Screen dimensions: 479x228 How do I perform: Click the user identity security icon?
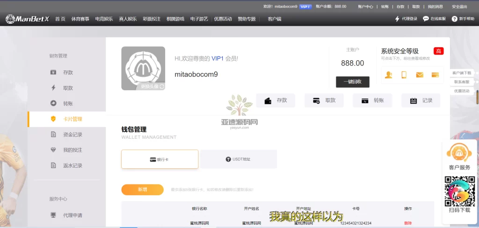(388, 75)
